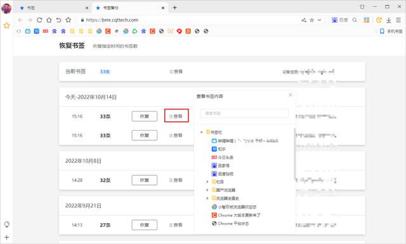Image resolution: width=406 pixels, height=244 pixels.
Task: Open the downloads icon
Action: [x=389, y=20]
